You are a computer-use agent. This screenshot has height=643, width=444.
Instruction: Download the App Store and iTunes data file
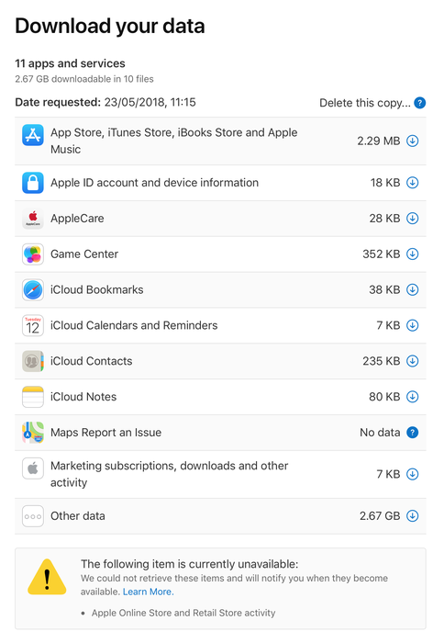(x=412, y=141)
